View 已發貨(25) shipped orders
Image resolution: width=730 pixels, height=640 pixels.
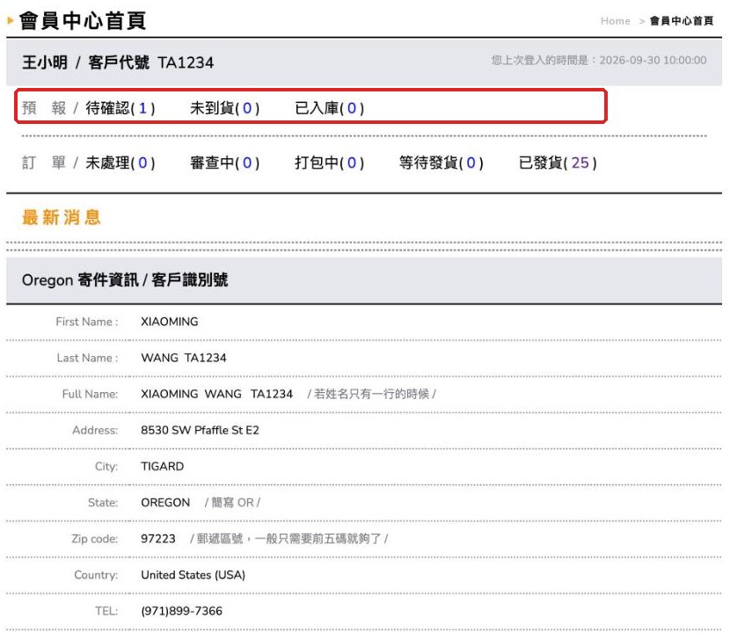click(x=558, y=163)
